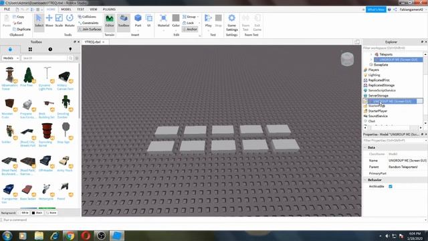Switch to the TEST ribbon tab
Viewport: 428px width, 241px height.
pyautogui.click(x=80, y=9)
